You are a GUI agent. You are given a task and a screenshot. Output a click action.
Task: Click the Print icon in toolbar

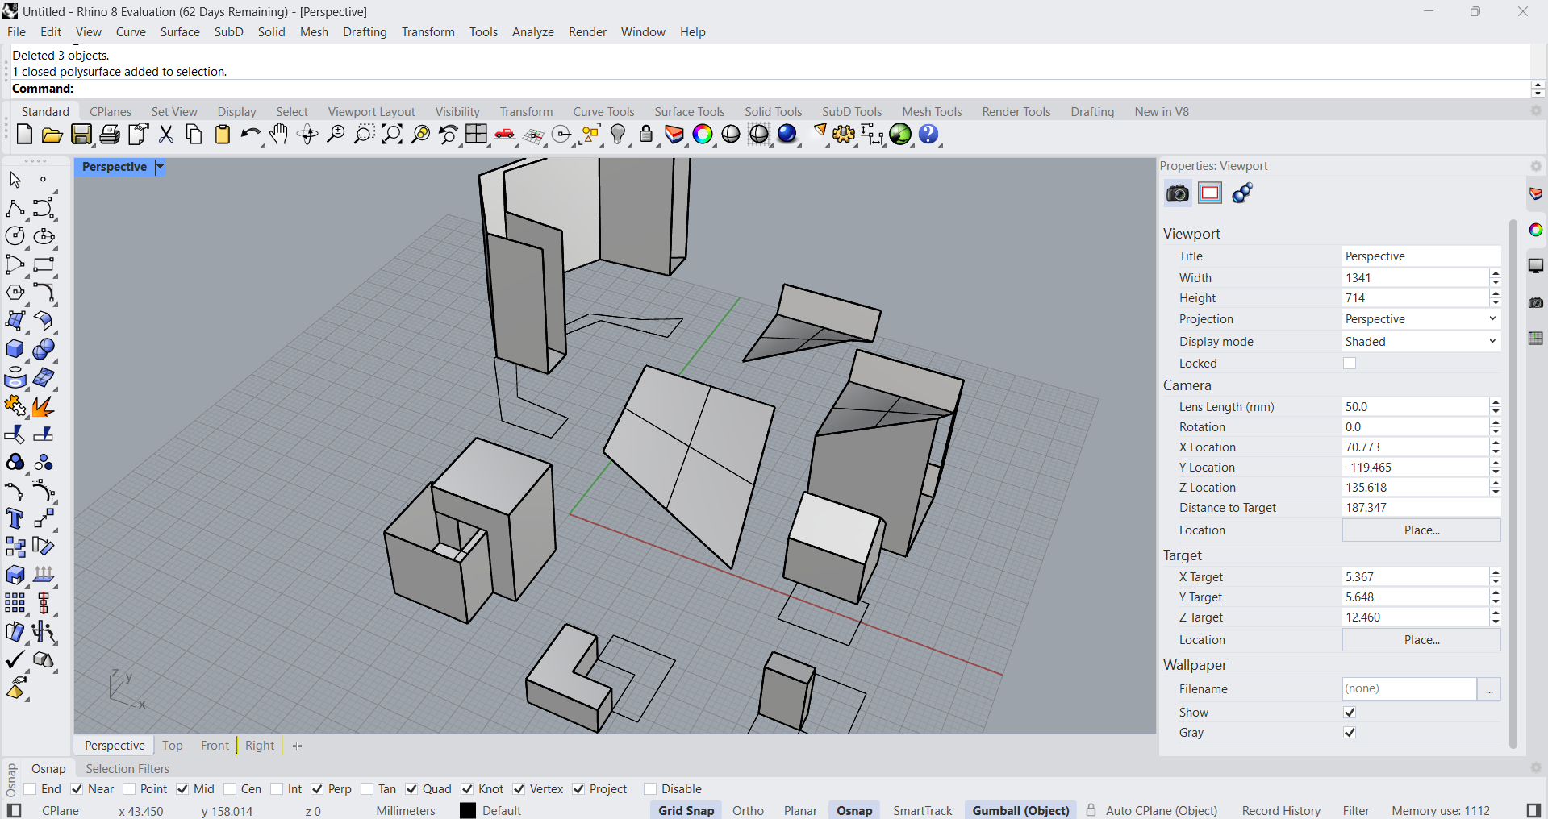(x=110, y=135)
